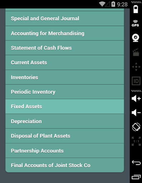The image size is (142, 183).
Task: Open the Special and General Journal topic
Action: 65,19
